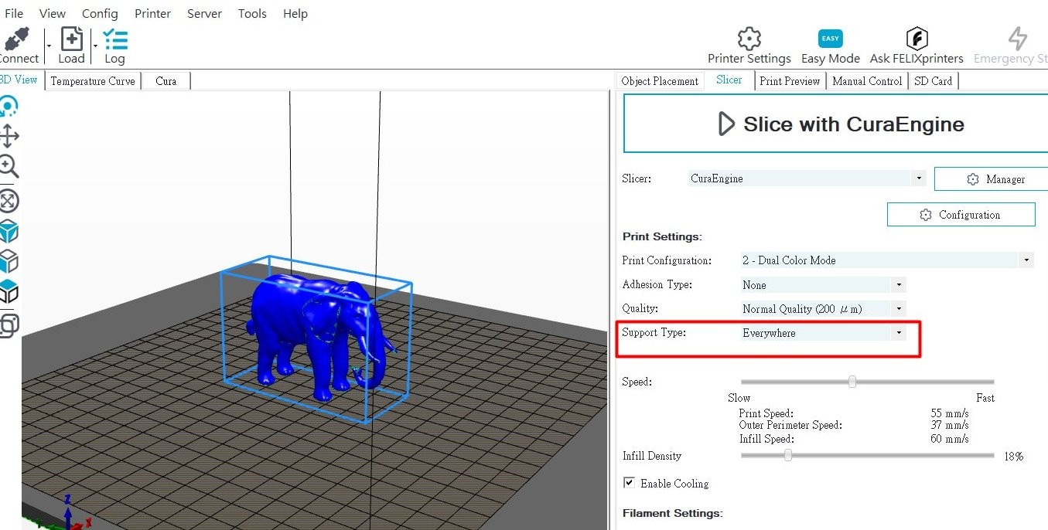Switch to the 3D View tab
Screen dimensions: 1048x530
point(19,80)
